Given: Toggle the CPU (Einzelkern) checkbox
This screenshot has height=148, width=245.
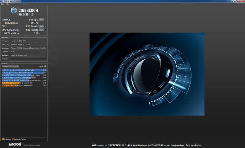Looking at the screenshot, I should point(46,30).
